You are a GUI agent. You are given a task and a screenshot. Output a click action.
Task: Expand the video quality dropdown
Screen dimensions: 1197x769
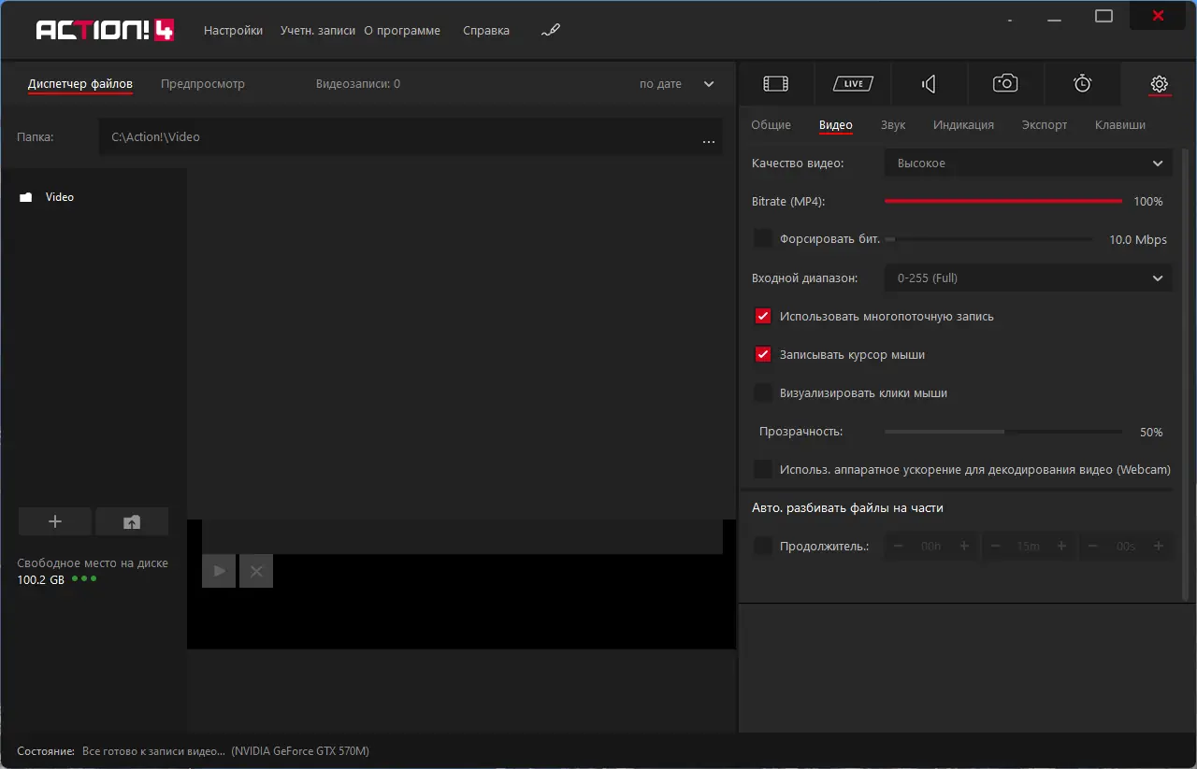[x=1028, y=164]
